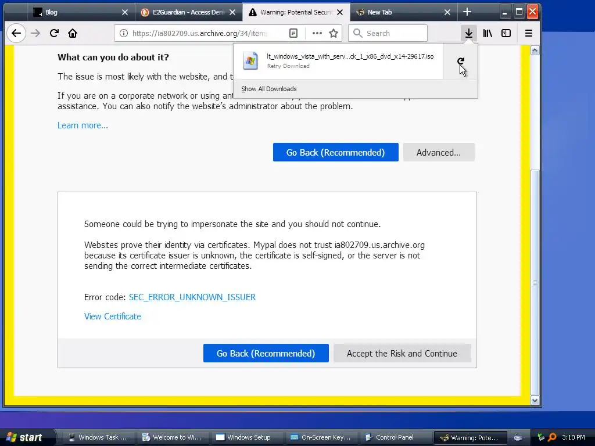Maximize the browser window

[519, 12]
